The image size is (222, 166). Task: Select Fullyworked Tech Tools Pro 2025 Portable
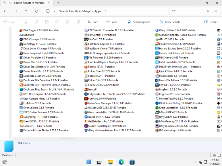115,94
